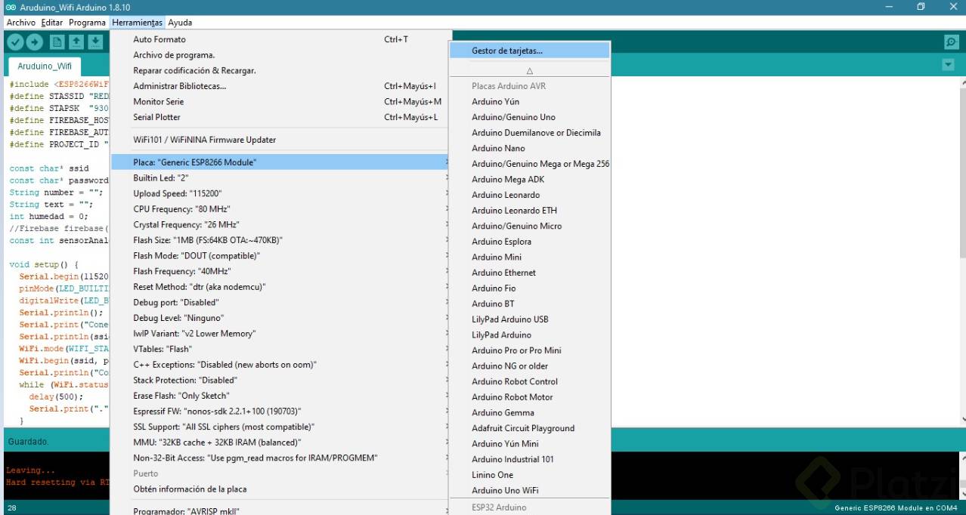Select Arduino Yún board

[529, 101]
